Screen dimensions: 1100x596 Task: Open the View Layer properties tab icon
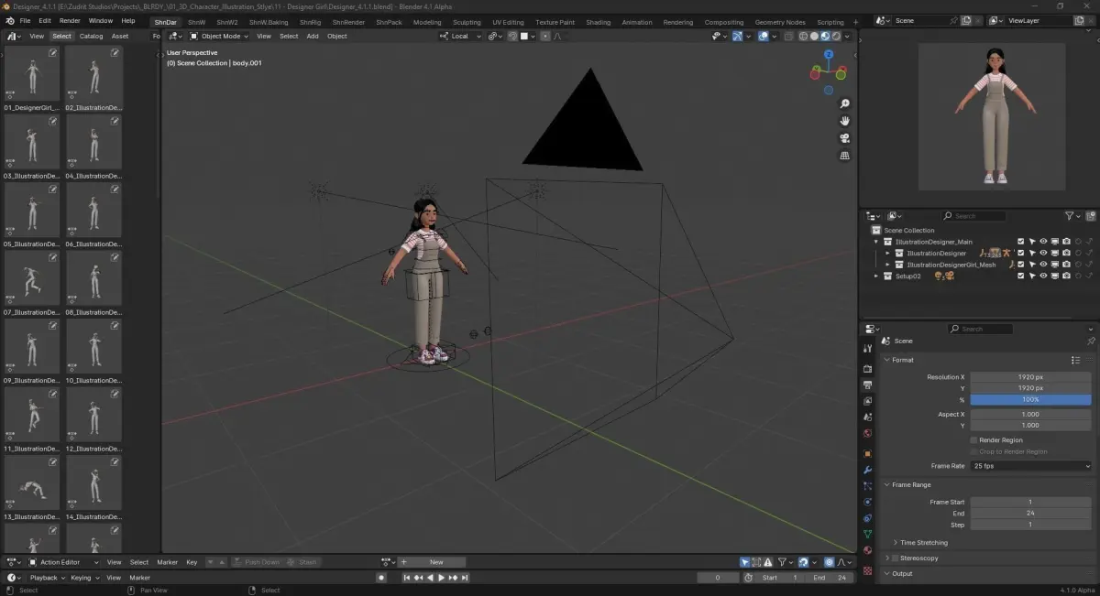868,402
